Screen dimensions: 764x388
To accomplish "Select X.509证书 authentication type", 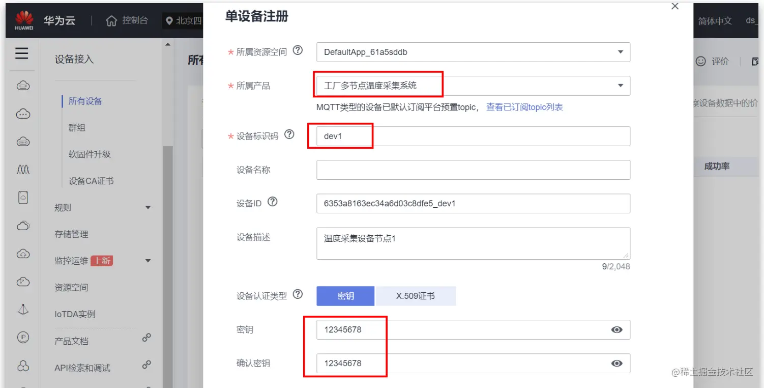I will pos(416,296).
